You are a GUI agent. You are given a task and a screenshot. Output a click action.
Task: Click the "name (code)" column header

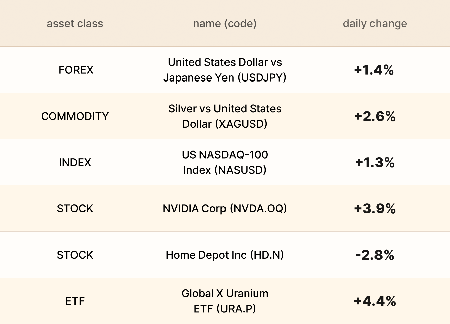(x=224, y=24)
